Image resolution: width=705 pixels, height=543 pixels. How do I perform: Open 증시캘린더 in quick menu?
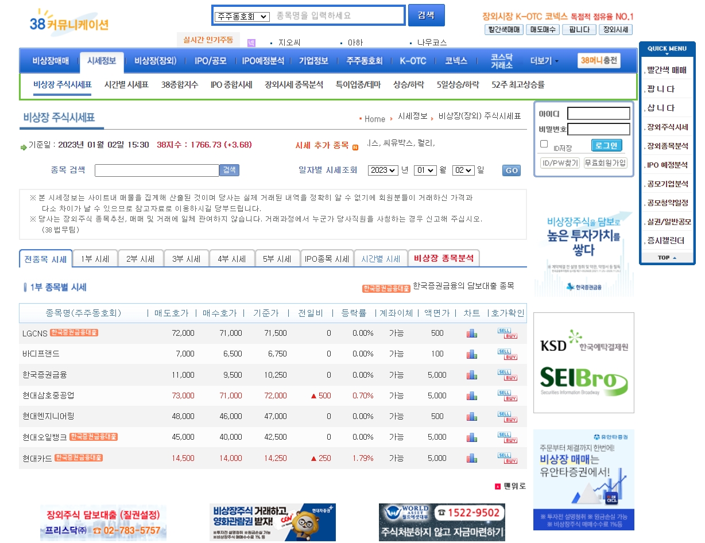pyautogui.click(x=665, y=241)
